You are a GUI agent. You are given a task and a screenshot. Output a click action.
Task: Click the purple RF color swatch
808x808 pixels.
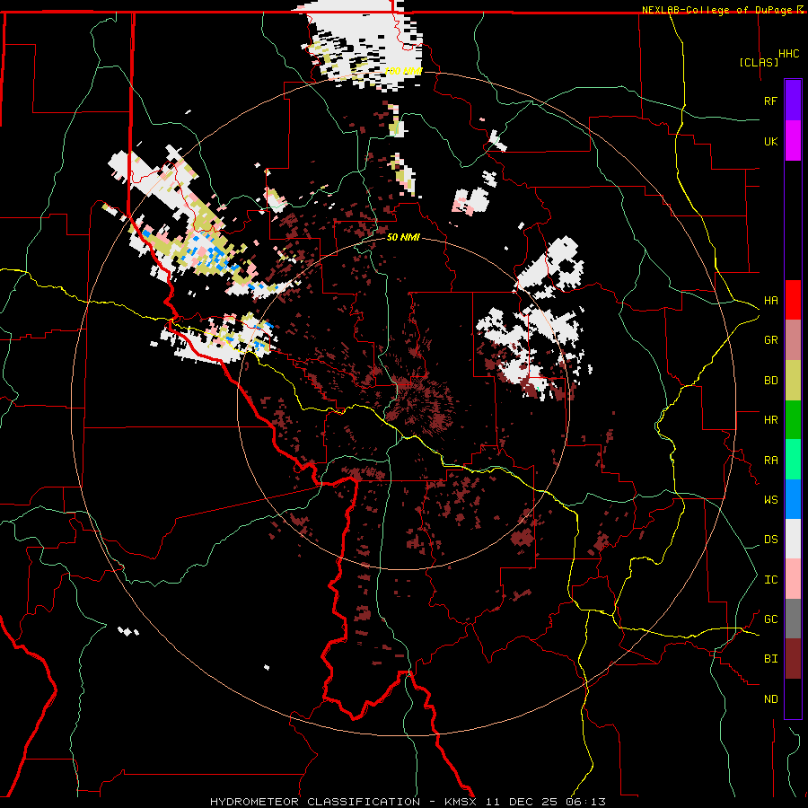pyautogui.click(x=793, y=101)
